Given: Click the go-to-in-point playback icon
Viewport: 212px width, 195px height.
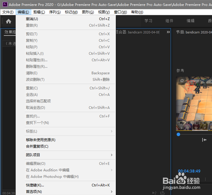Looking at the screenshot, I should (x=204, y=140).
